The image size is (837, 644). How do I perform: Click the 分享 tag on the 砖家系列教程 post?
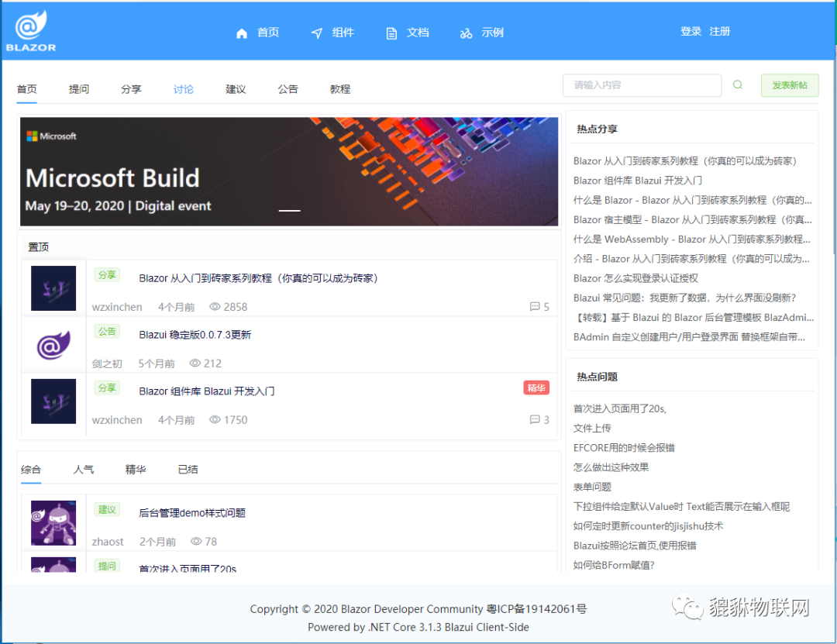click(x=107, y=274)
